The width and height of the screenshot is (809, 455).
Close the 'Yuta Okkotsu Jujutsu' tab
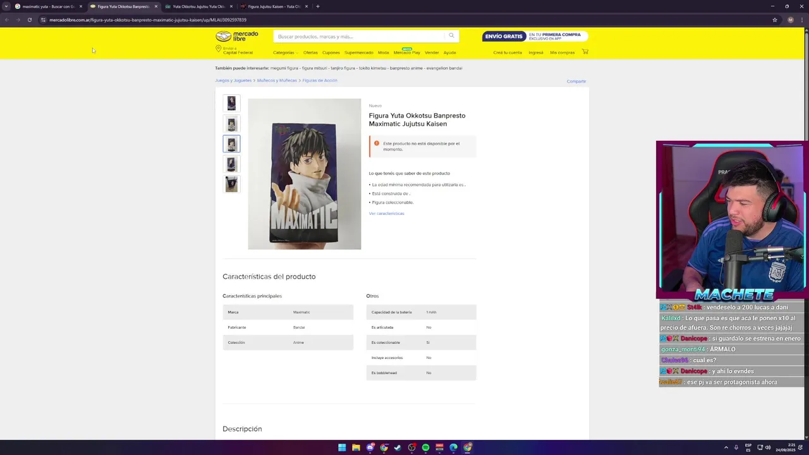click(231, 6)
